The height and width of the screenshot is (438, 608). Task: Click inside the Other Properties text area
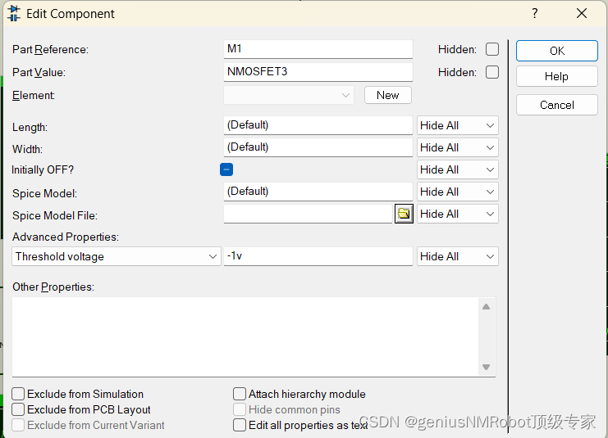click(x=245, y=336)
